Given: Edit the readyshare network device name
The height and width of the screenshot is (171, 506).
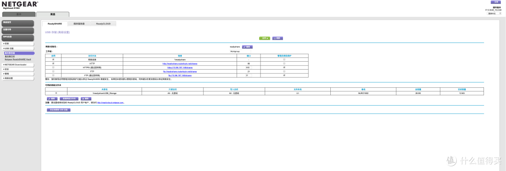Looking at the screenshot, I should pyautogui.click(x=247, y=47).
